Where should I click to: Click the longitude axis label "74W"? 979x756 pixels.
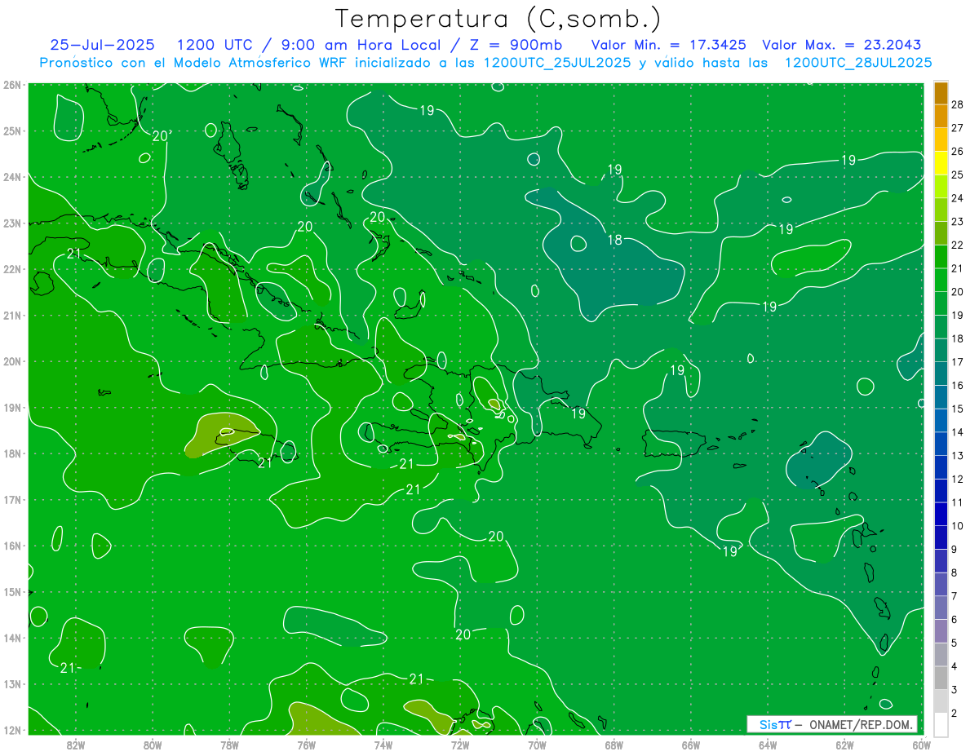click(x=383, y=745)
